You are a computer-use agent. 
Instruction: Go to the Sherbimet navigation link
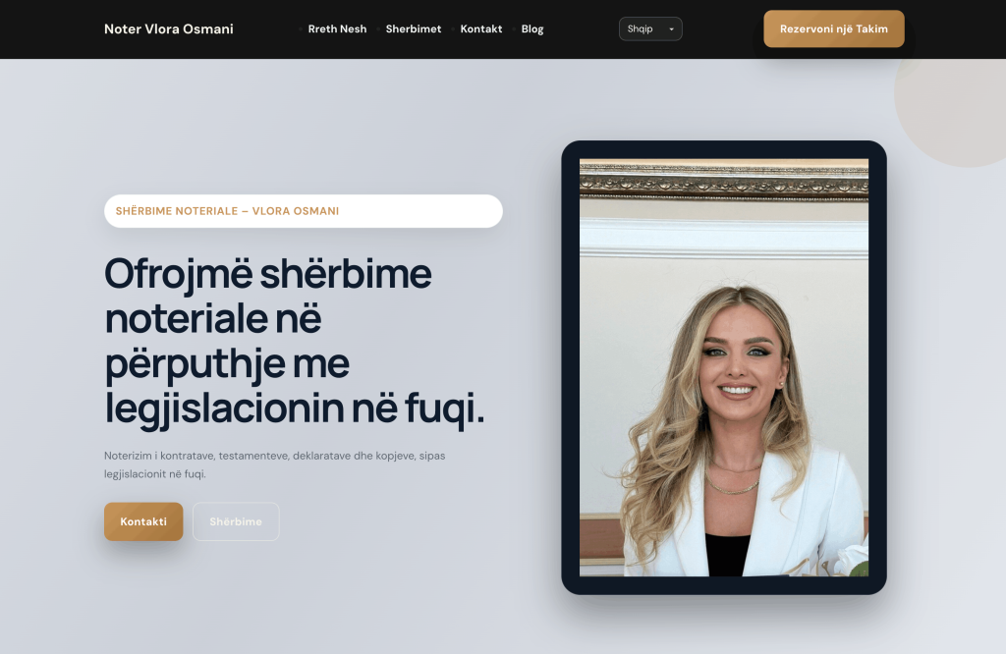(413, 29)
